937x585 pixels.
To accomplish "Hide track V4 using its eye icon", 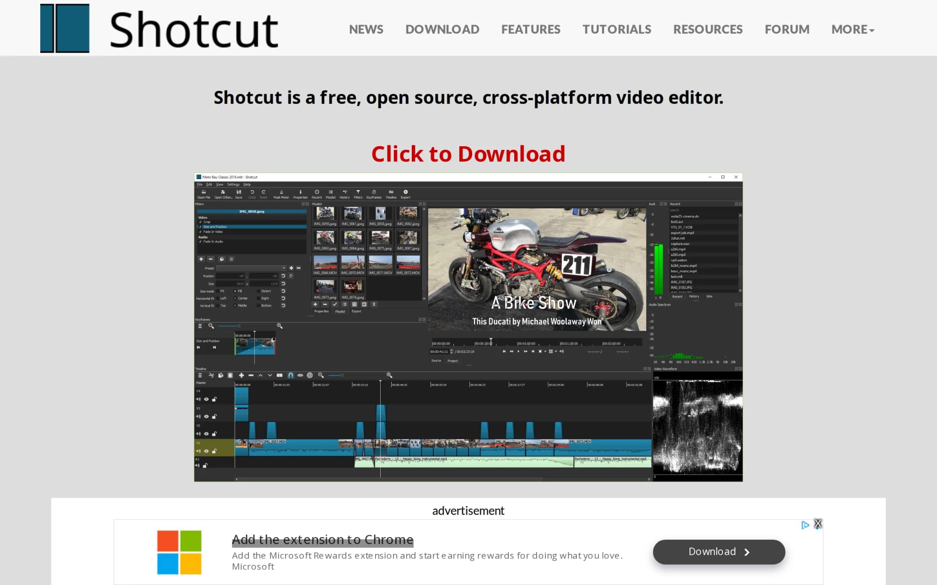I will (206, 399).
